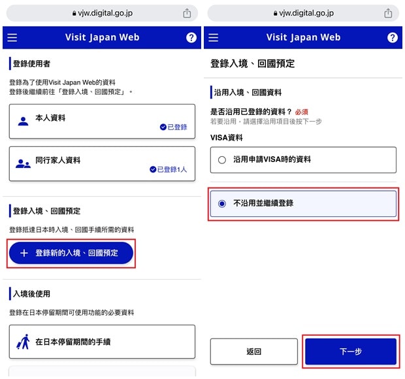
Task: Tap 入境後使用 section heading
Action: [31, 294]
